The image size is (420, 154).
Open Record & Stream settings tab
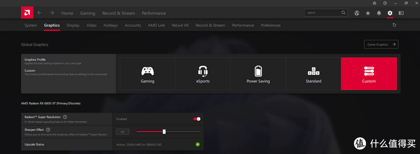click(x=210, y=25)
